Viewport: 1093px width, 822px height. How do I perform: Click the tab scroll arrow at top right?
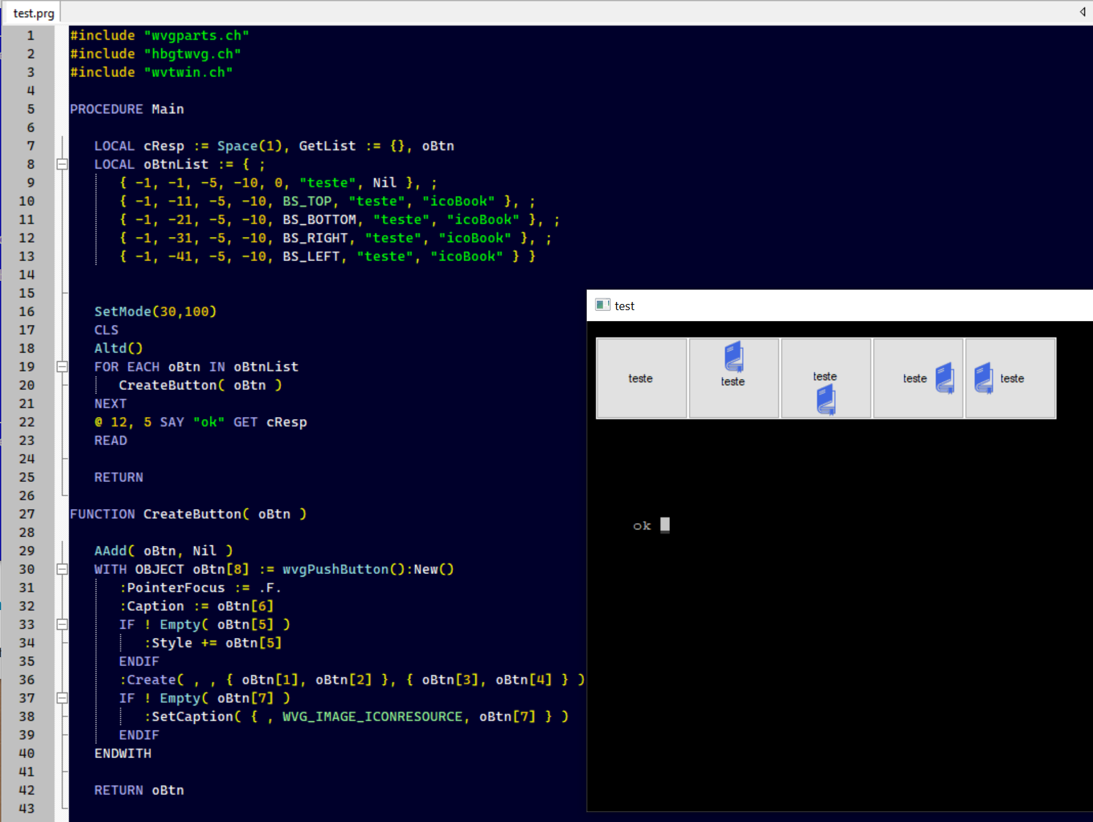point(1082,12)
